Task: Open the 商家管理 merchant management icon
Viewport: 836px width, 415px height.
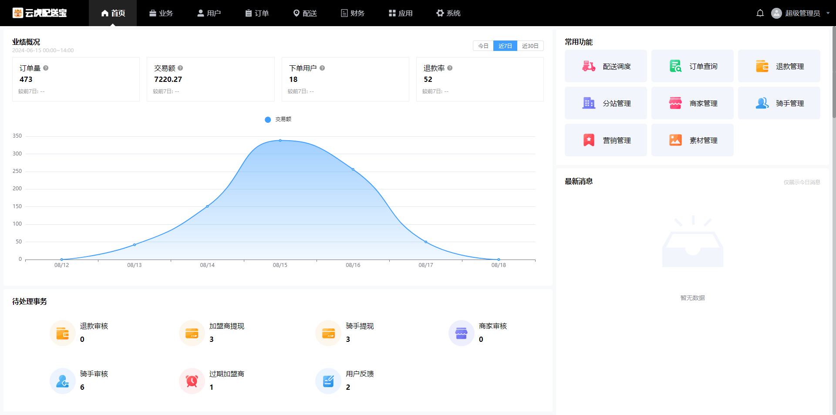Action: (675, 103)
